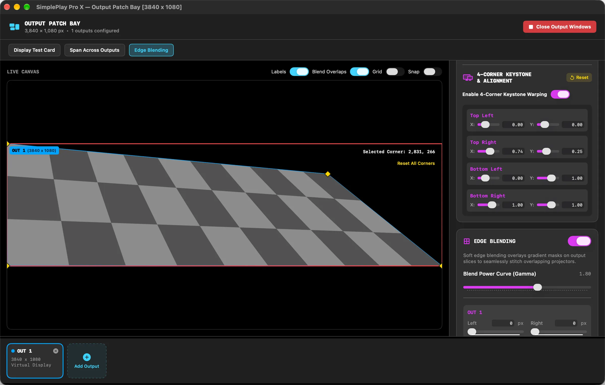The height and width of the screenshot is (385, 605).
Task: Select the top-right yellow corner handle
Action: point(328,174)
